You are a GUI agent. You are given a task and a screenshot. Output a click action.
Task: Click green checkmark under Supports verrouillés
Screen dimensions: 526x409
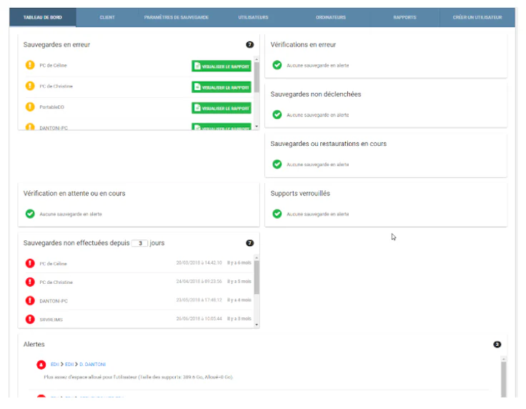[277, 214]
